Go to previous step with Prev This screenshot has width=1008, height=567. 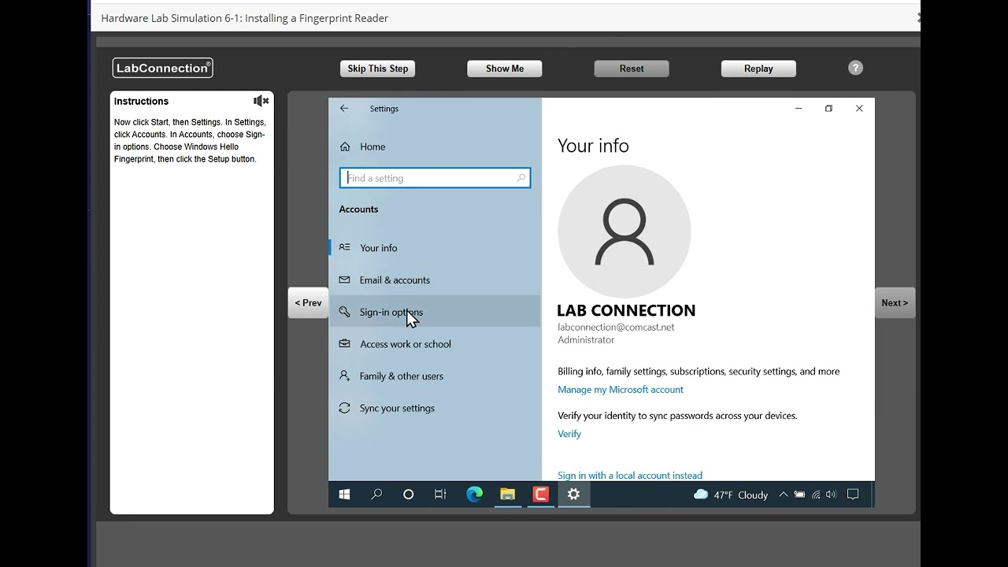click(308, 302)
